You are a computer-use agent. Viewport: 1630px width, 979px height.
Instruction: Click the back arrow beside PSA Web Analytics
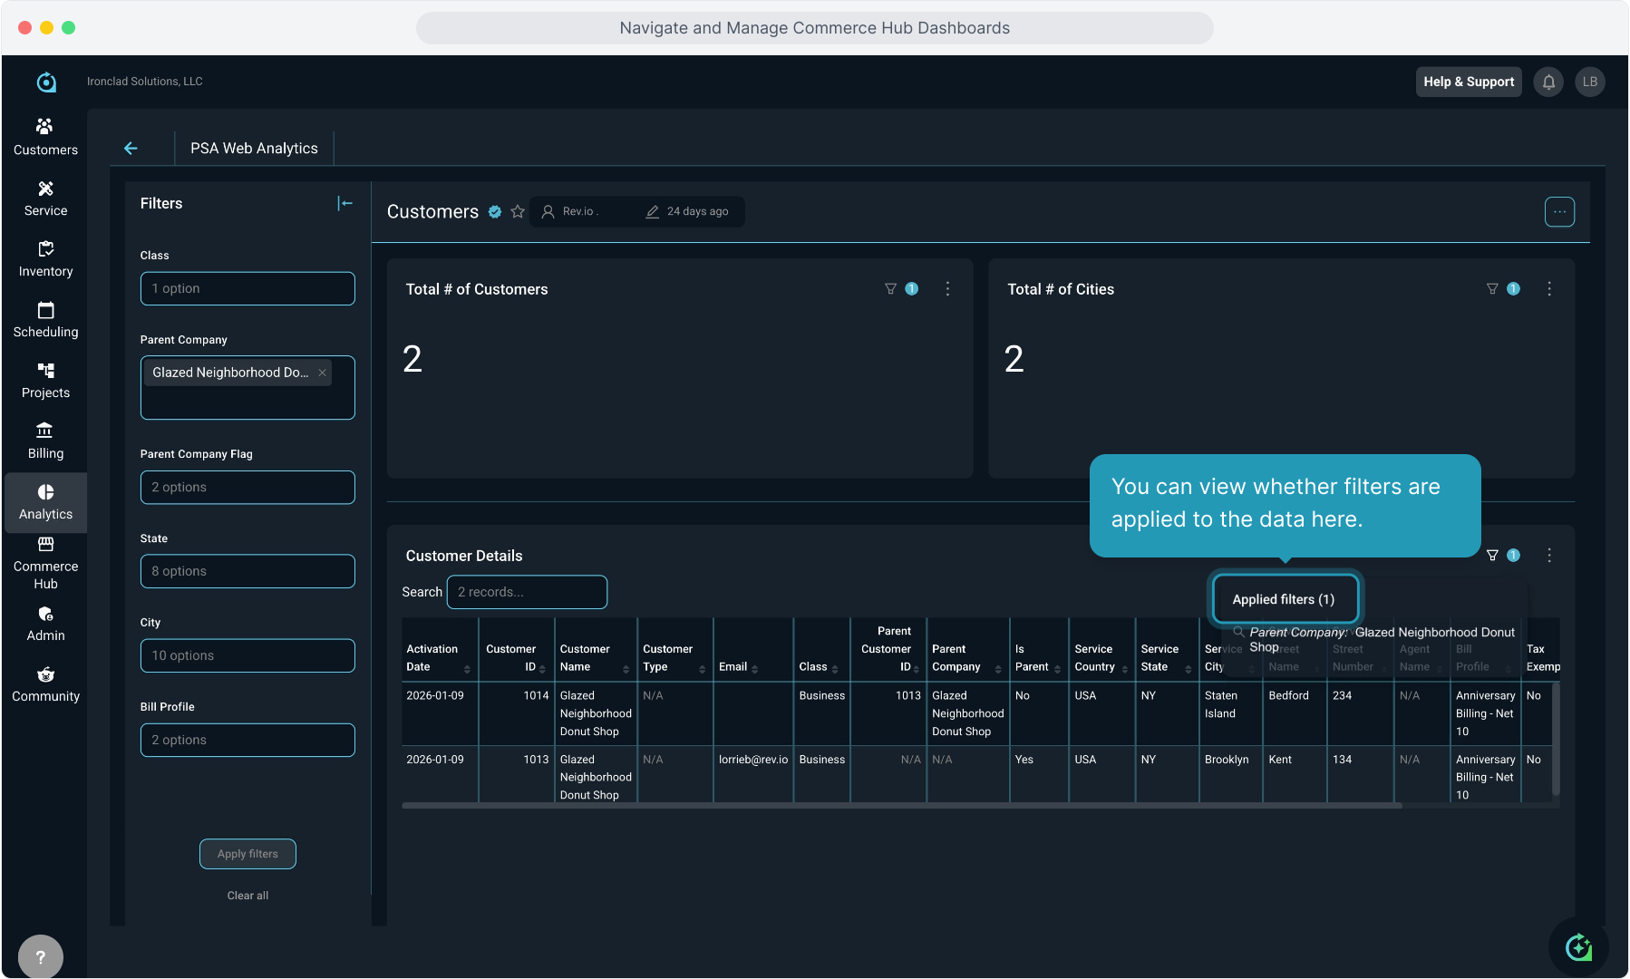click(x=131, y=149)
